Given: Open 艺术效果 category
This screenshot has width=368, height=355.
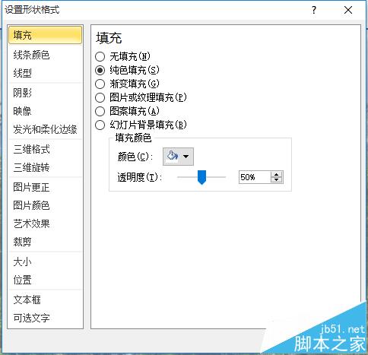Looking at the screenshot, I should 46,223.
